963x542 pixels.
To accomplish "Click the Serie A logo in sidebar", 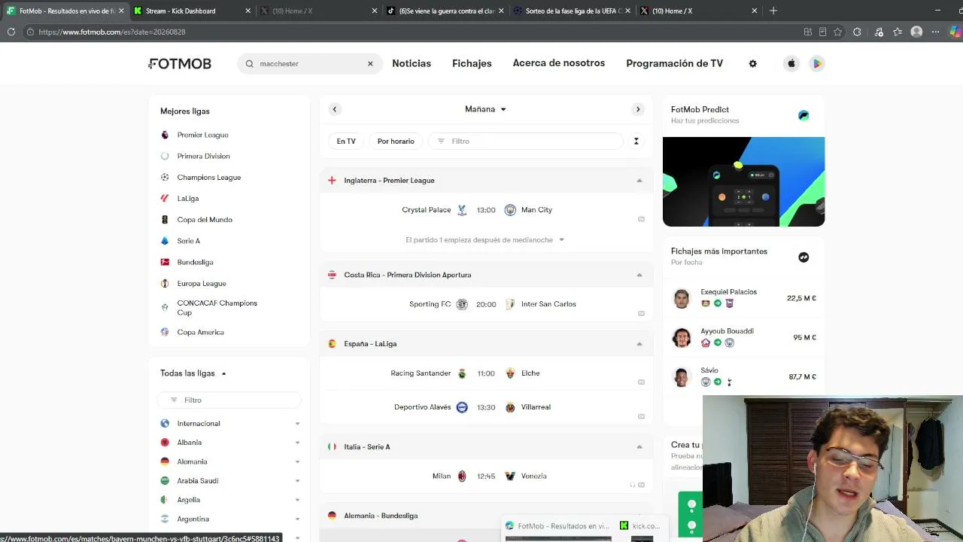I will (165, 241).
